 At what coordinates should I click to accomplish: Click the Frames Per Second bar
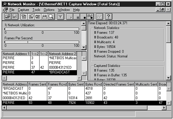(x=42, y=42)
